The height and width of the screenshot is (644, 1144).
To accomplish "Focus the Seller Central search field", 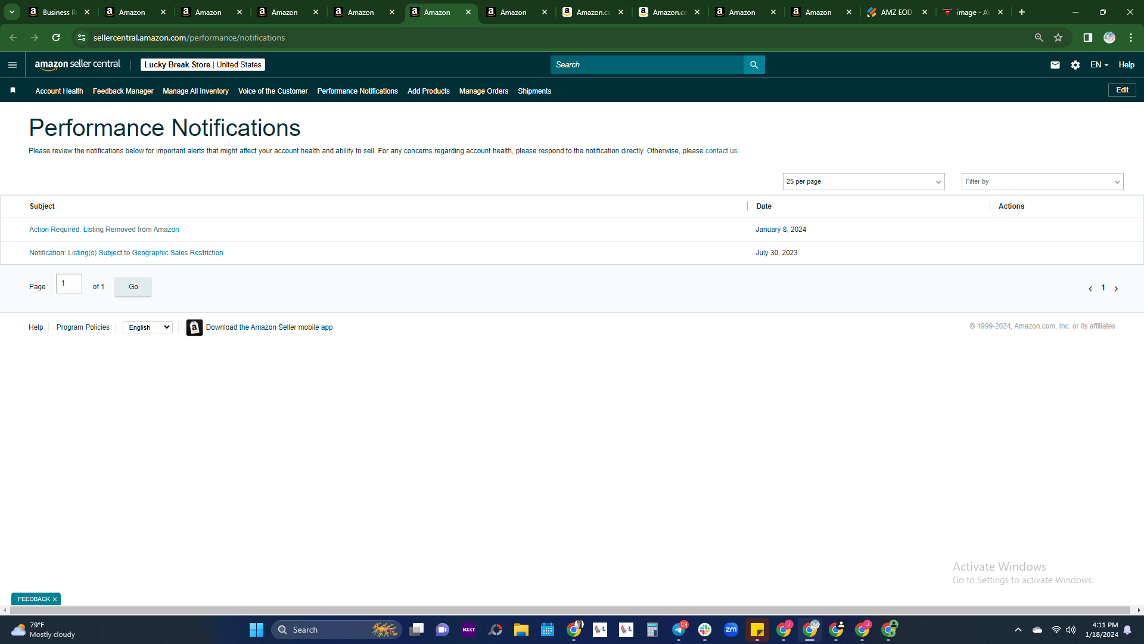I will pos(646,65).
